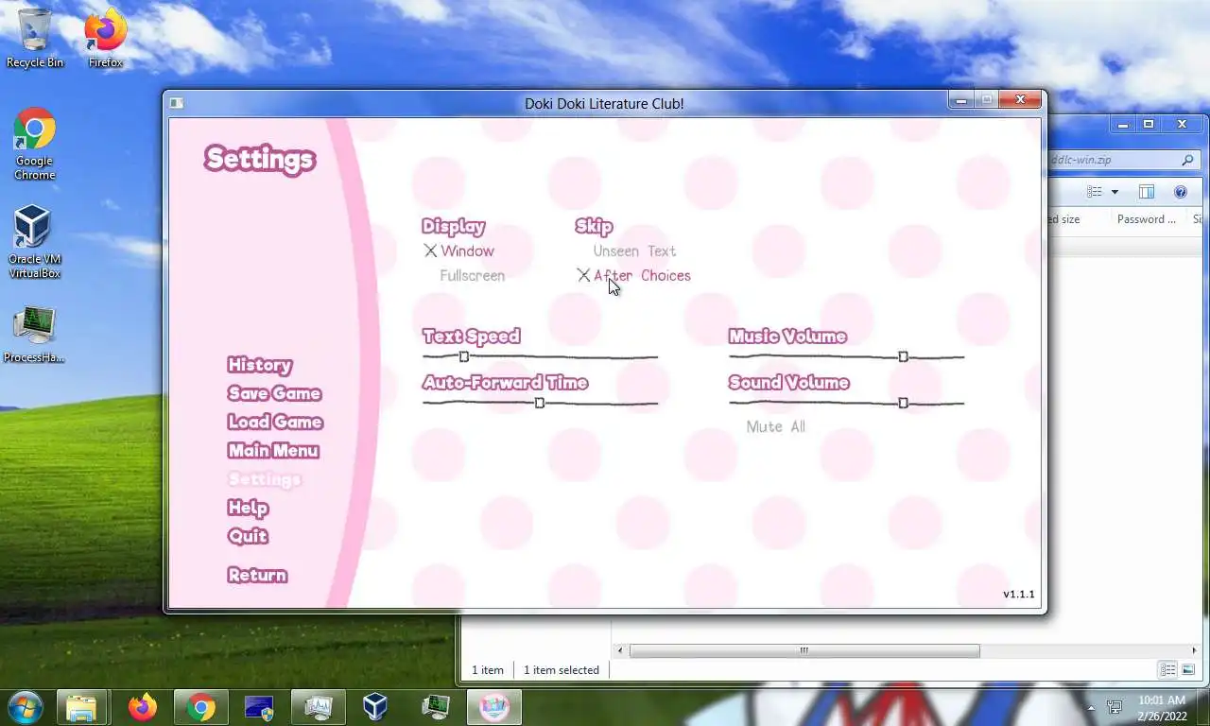Open the Explorer view options dropdown arrow

click(x=1115, y=192)
